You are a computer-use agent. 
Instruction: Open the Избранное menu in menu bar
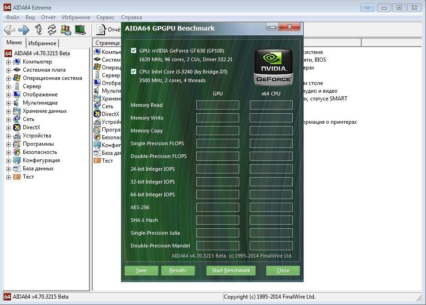pos(76,17)
